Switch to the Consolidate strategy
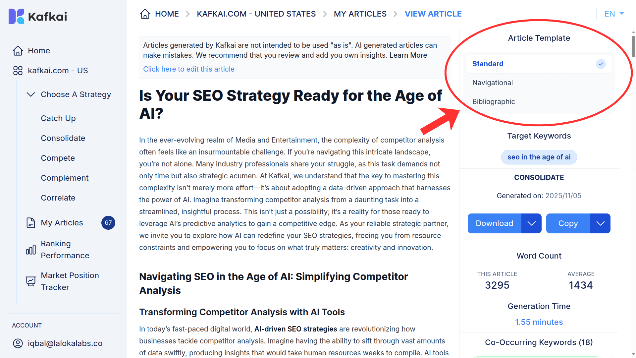The height and width of the screenshot is (358, 636). coord(63,138)
